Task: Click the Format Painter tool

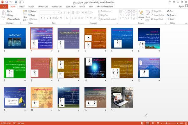Action: pyautogui.click(x=13, y=19)
